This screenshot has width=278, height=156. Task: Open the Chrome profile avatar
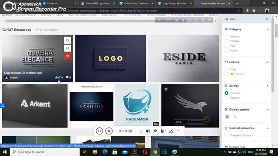tap(267, 10)
